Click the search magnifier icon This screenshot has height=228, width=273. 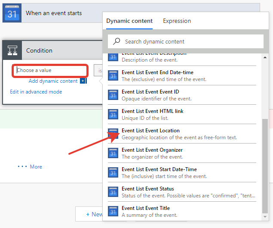tap(117, 41)
